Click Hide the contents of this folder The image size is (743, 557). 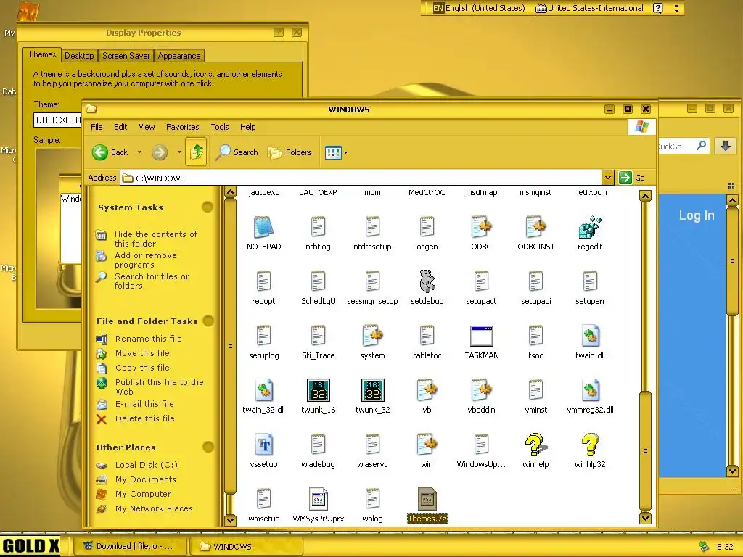coord(155,239)
